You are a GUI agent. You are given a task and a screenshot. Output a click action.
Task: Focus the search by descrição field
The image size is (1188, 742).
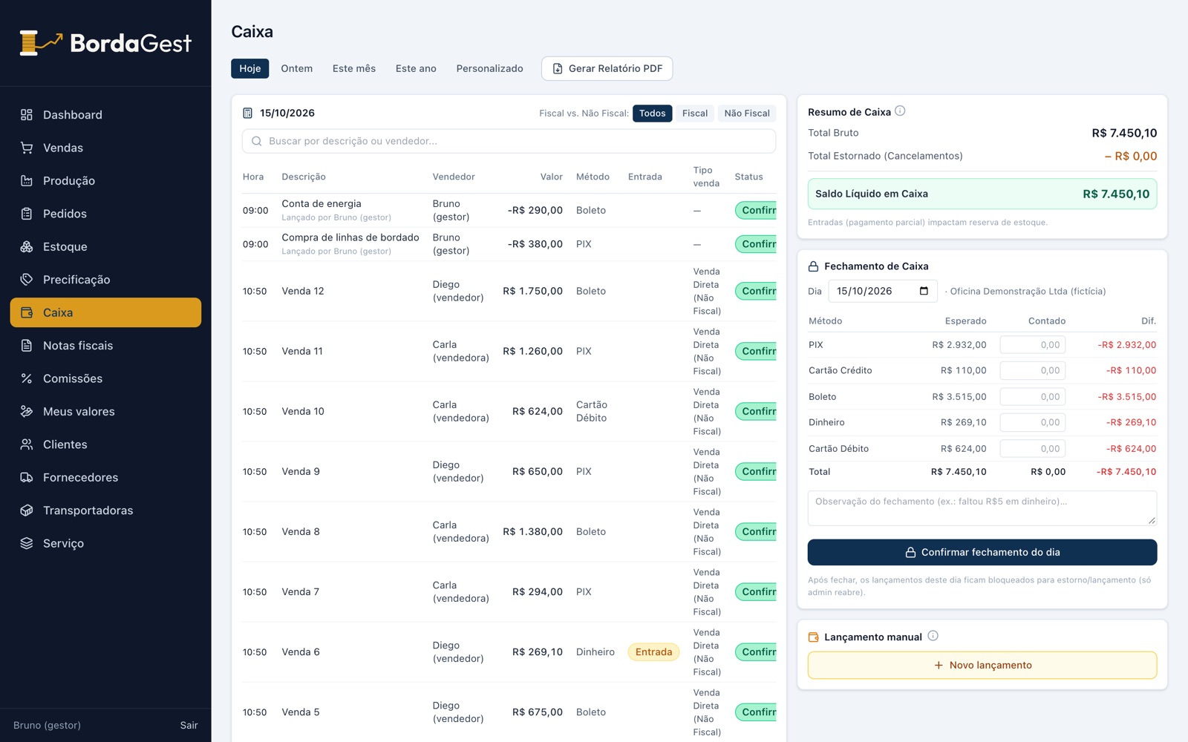[509, 141]
